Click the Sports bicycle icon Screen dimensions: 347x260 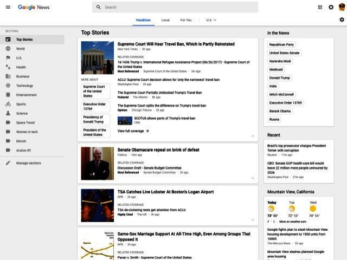coord(8,104)
